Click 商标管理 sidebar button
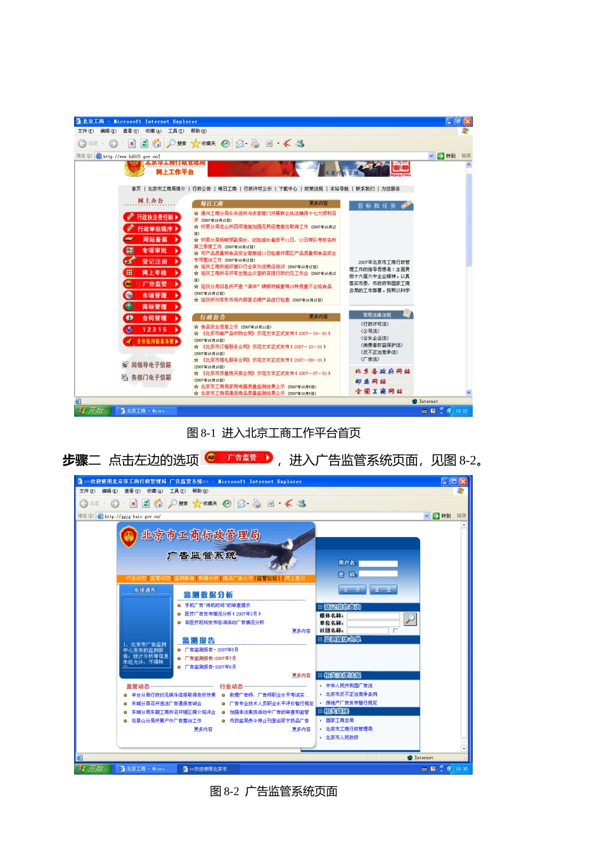Image resolution: width=602 pixels, height=857 pixels. click(x=152, y=307)
